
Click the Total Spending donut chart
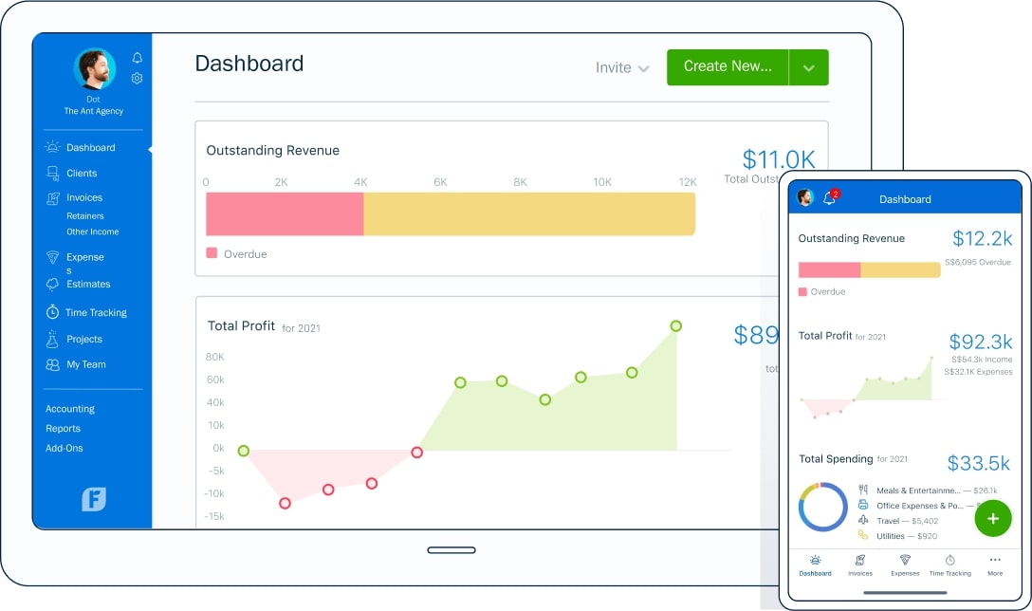click(822, 508)
